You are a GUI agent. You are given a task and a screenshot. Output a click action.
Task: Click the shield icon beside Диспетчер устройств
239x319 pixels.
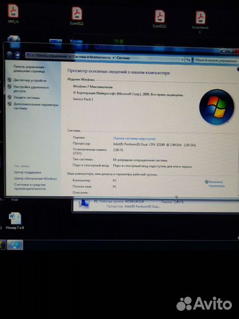coord(9,80)
